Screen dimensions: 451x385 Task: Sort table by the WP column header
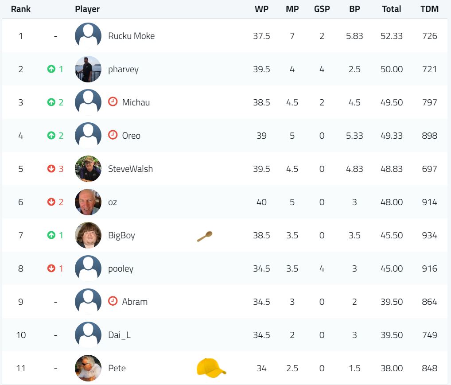(x=261, y=9)
